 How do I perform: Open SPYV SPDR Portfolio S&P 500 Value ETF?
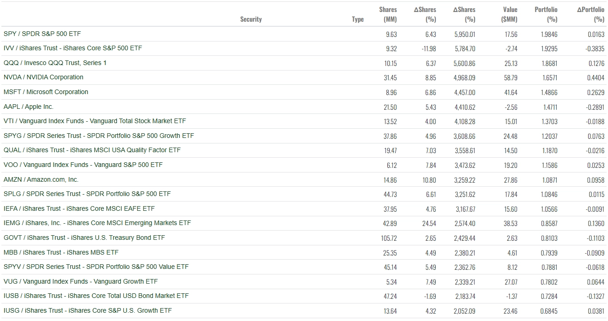point(96,267)
